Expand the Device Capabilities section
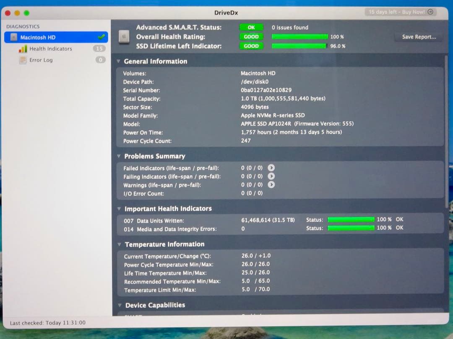453x339 pixels. pyautogui.click(x=119, y=305)
